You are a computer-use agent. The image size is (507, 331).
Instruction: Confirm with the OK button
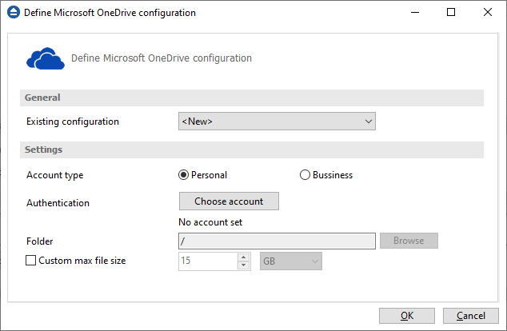(407, 316)
